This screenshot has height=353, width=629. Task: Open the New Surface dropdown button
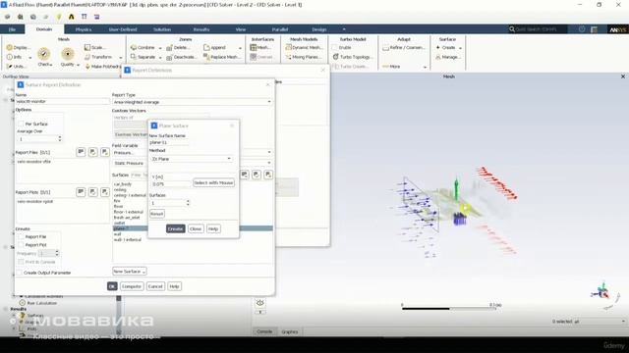(x=129, y=272)
